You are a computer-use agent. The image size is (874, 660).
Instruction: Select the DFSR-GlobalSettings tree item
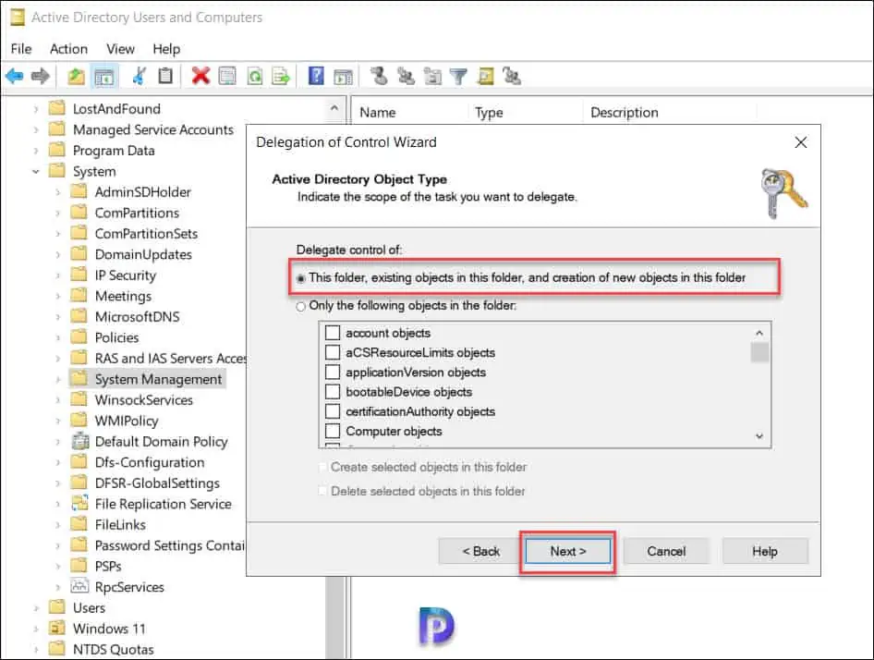(x=157, y=483)
